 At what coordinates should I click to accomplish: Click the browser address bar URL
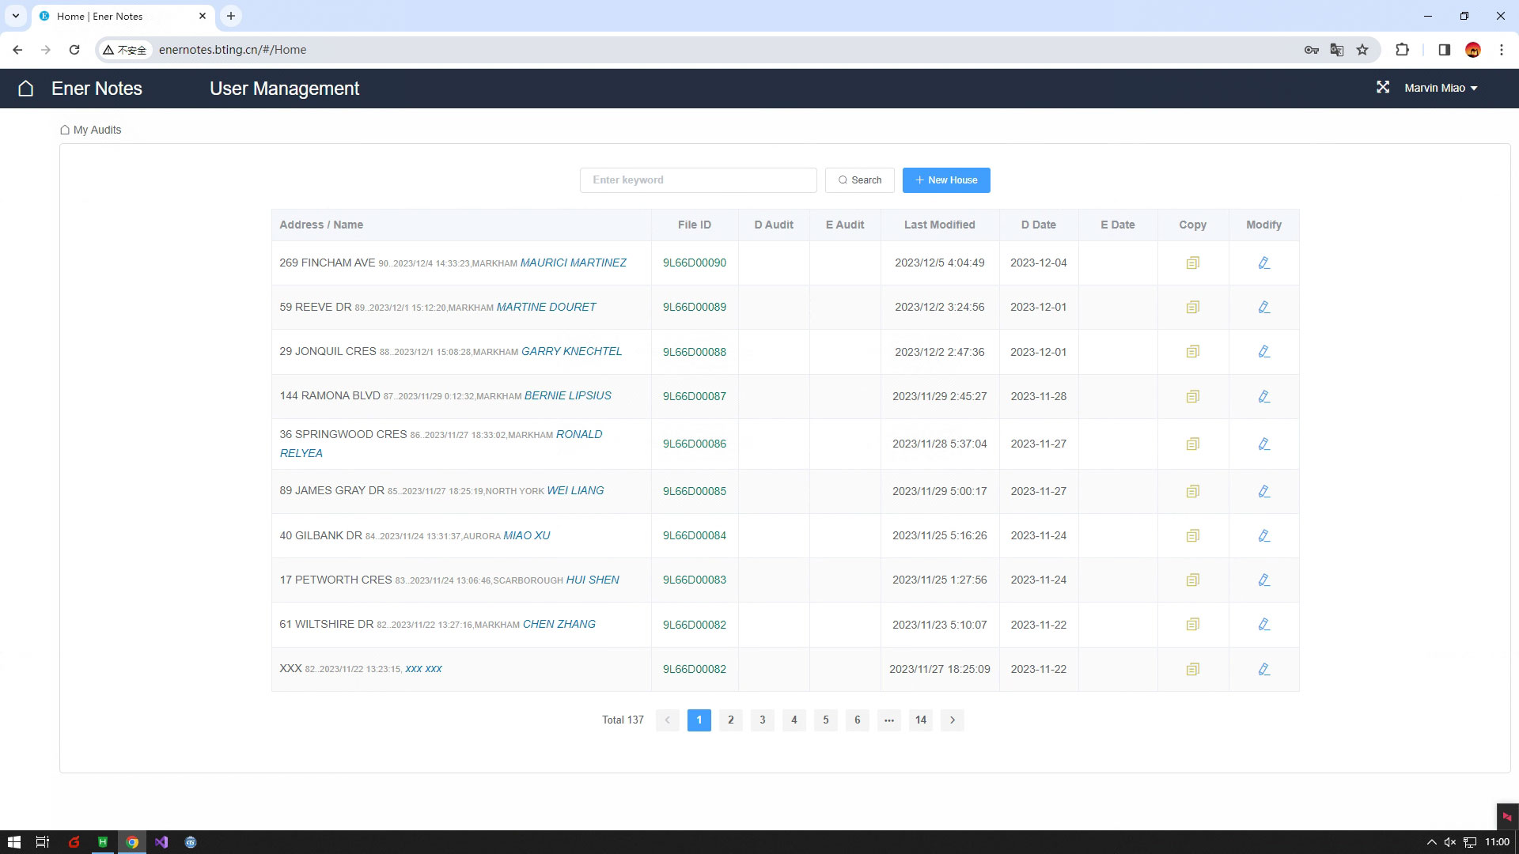pyautogui.click(x=233, y=50)
